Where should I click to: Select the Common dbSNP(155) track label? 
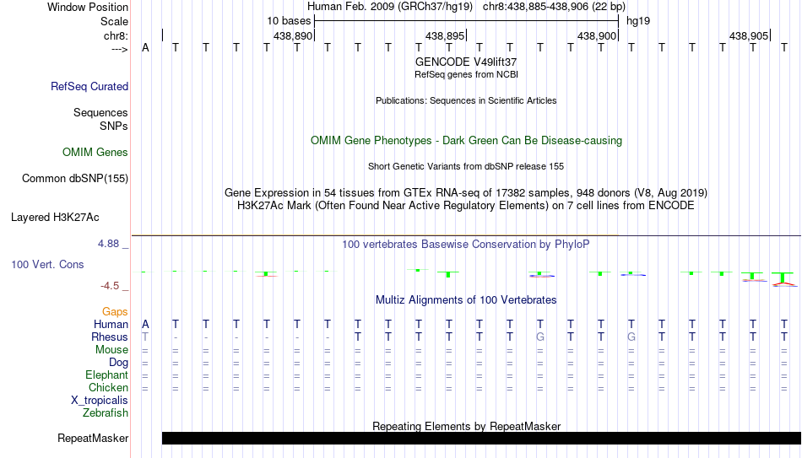74,179
